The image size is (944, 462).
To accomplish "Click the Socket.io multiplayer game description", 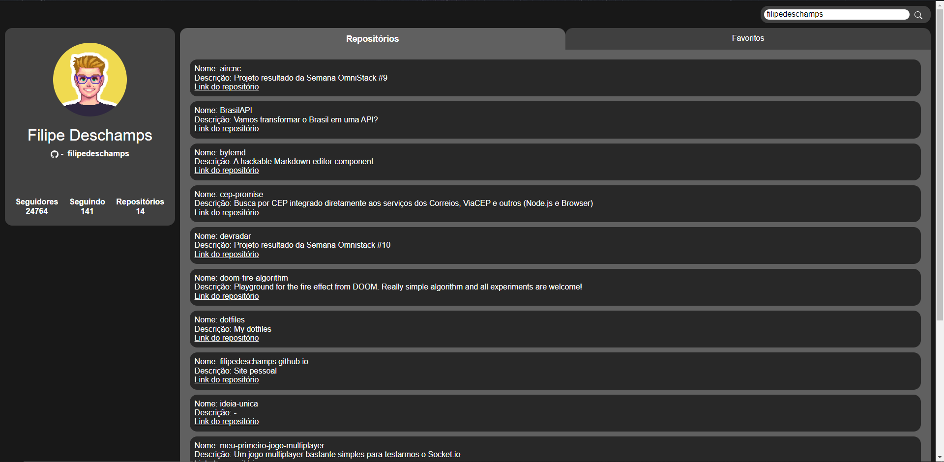I will point(327,455).
